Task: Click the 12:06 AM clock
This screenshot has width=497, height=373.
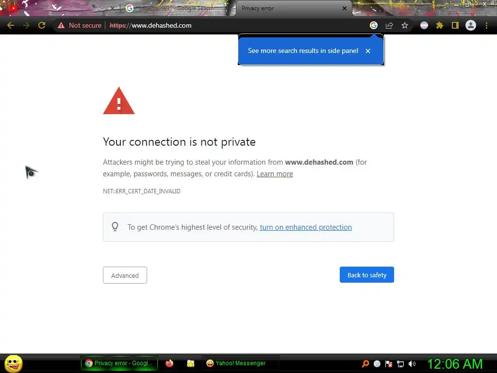Action: [x=455, y=364]
